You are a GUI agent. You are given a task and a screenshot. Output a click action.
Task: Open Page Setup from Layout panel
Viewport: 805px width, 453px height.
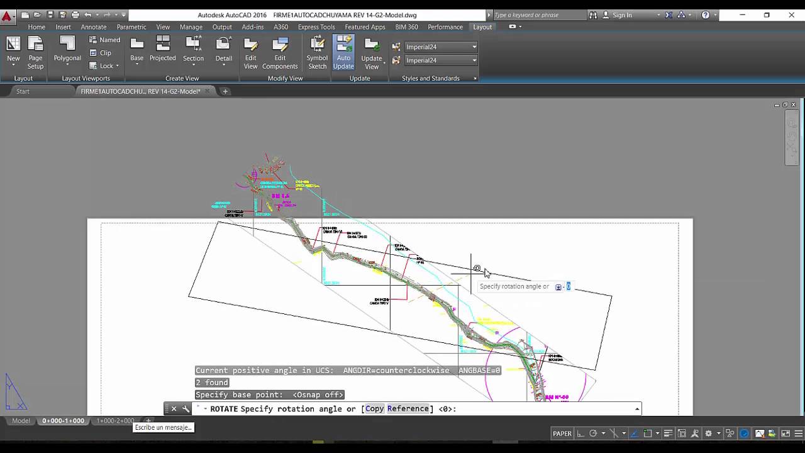(x=35, y=52)
